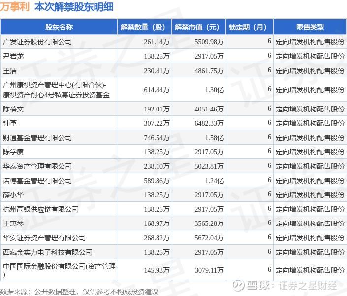347x296 pixels.
Task: Click market value 1.58亿
Action: (x=214, y=138)
